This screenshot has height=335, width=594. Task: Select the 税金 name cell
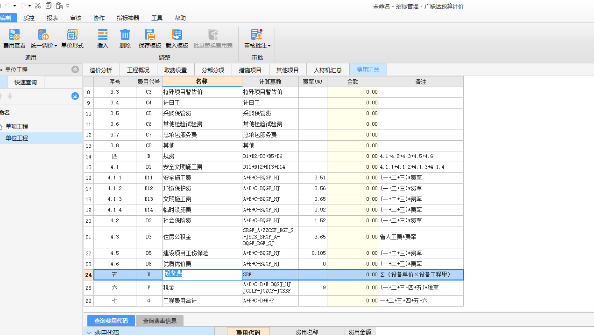202,288
